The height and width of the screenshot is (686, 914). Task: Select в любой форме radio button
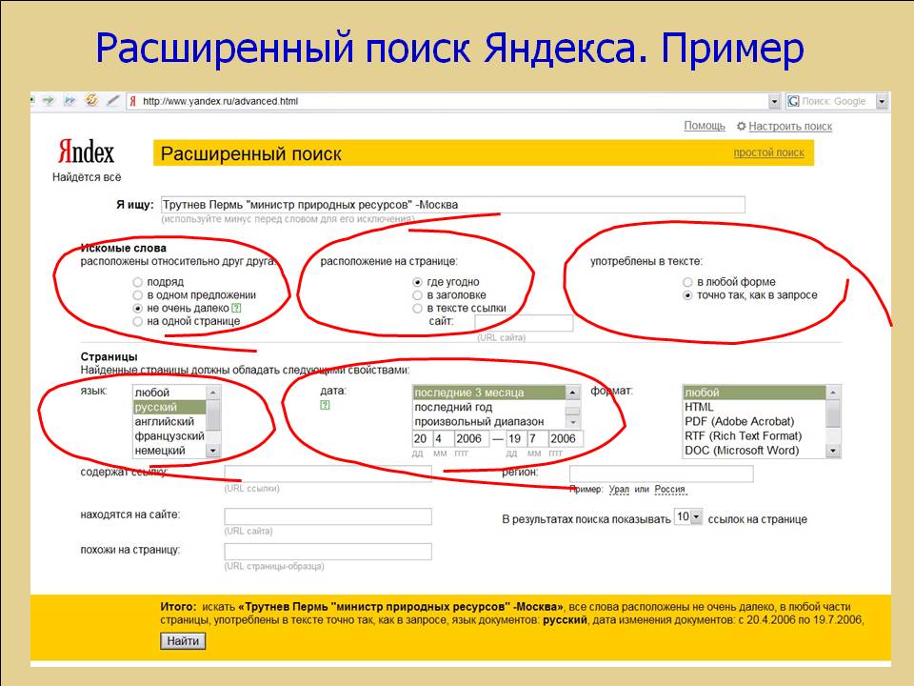687,282
